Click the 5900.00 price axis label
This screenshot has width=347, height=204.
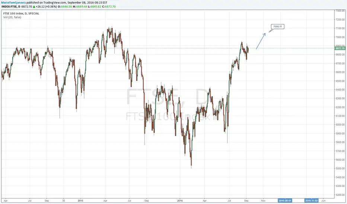340,134
